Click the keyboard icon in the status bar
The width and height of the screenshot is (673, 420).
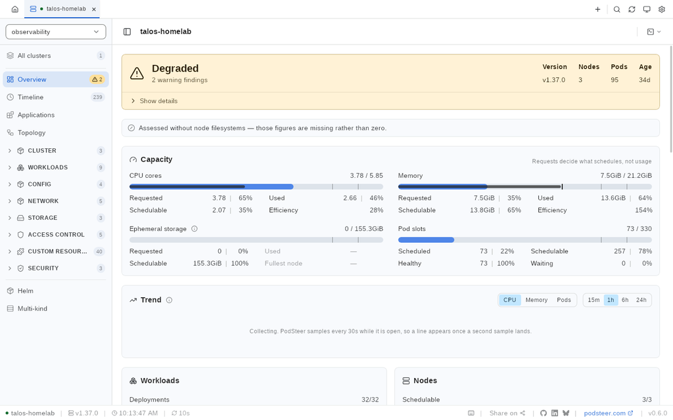[x=471, y=413]
